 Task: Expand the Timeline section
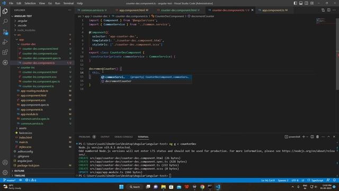click(x=20, y=176)
